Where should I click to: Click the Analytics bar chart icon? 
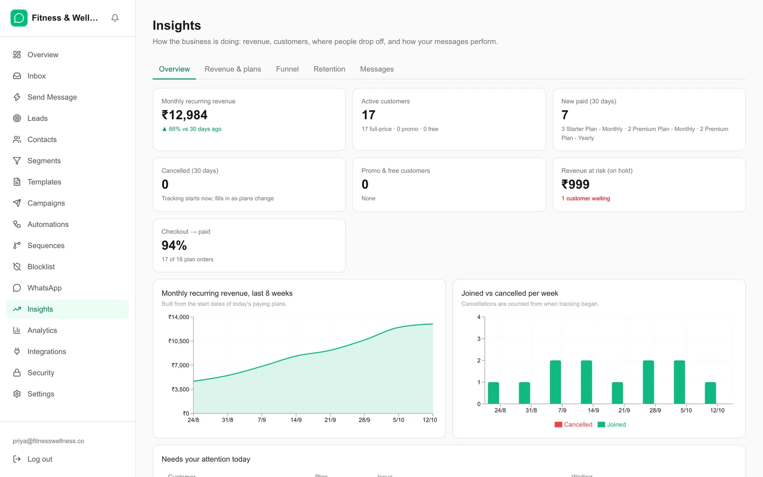click(17, 331)
